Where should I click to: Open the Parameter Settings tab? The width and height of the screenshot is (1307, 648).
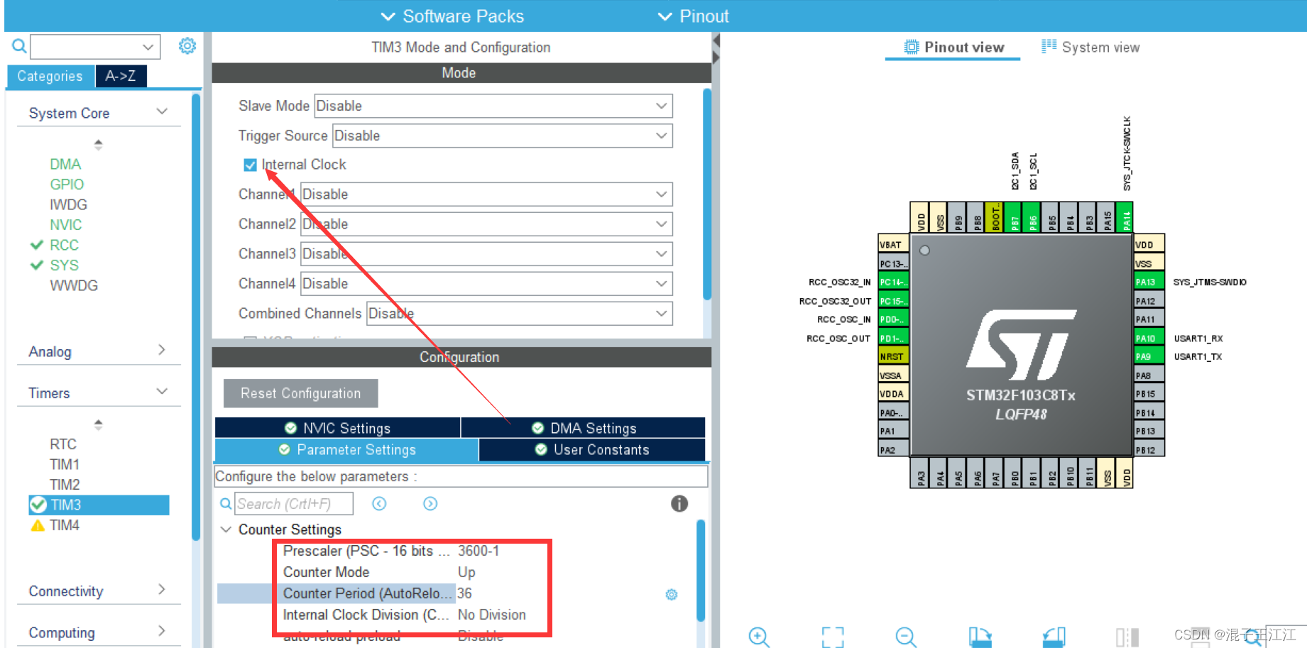tap(346, 449)
